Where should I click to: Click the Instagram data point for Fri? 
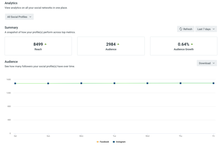213,83
